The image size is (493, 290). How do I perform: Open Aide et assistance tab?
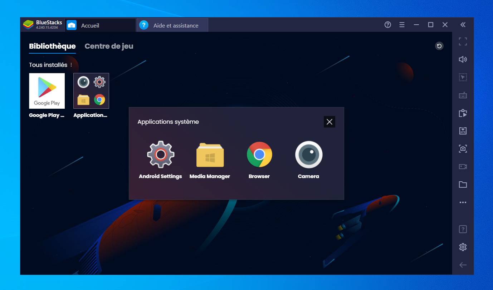(x=172, y=25)
